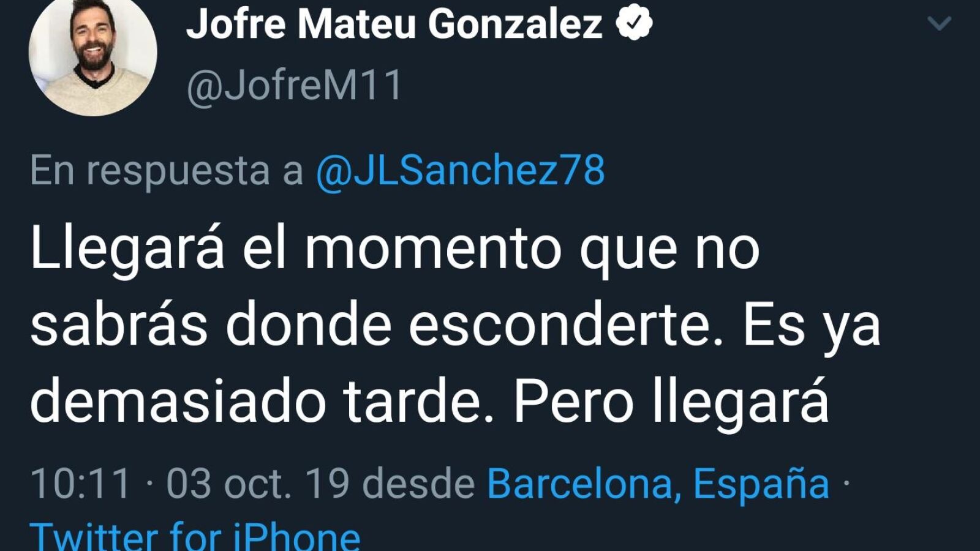Click the word "Pero" in the tweet
Screen dimensions: 980x551
573,402
